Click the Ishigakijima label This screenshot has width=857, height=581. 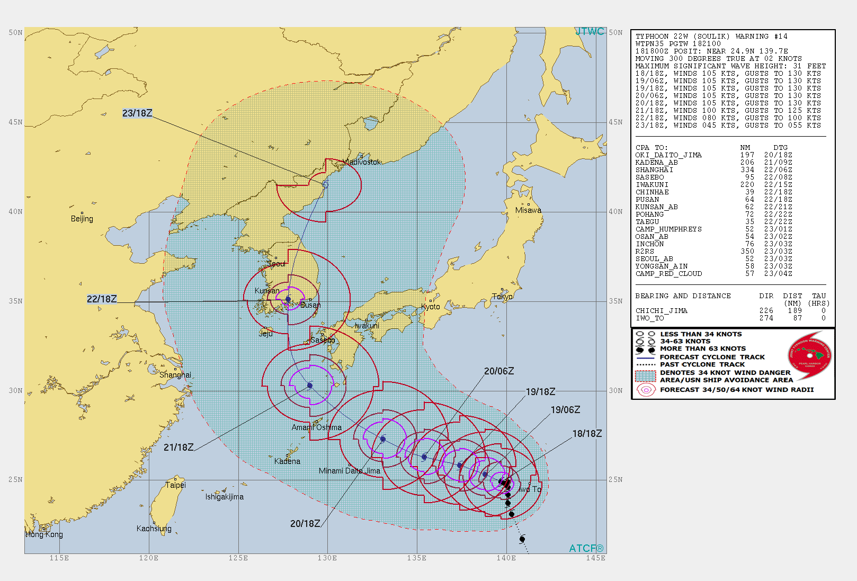coord(225,497)
